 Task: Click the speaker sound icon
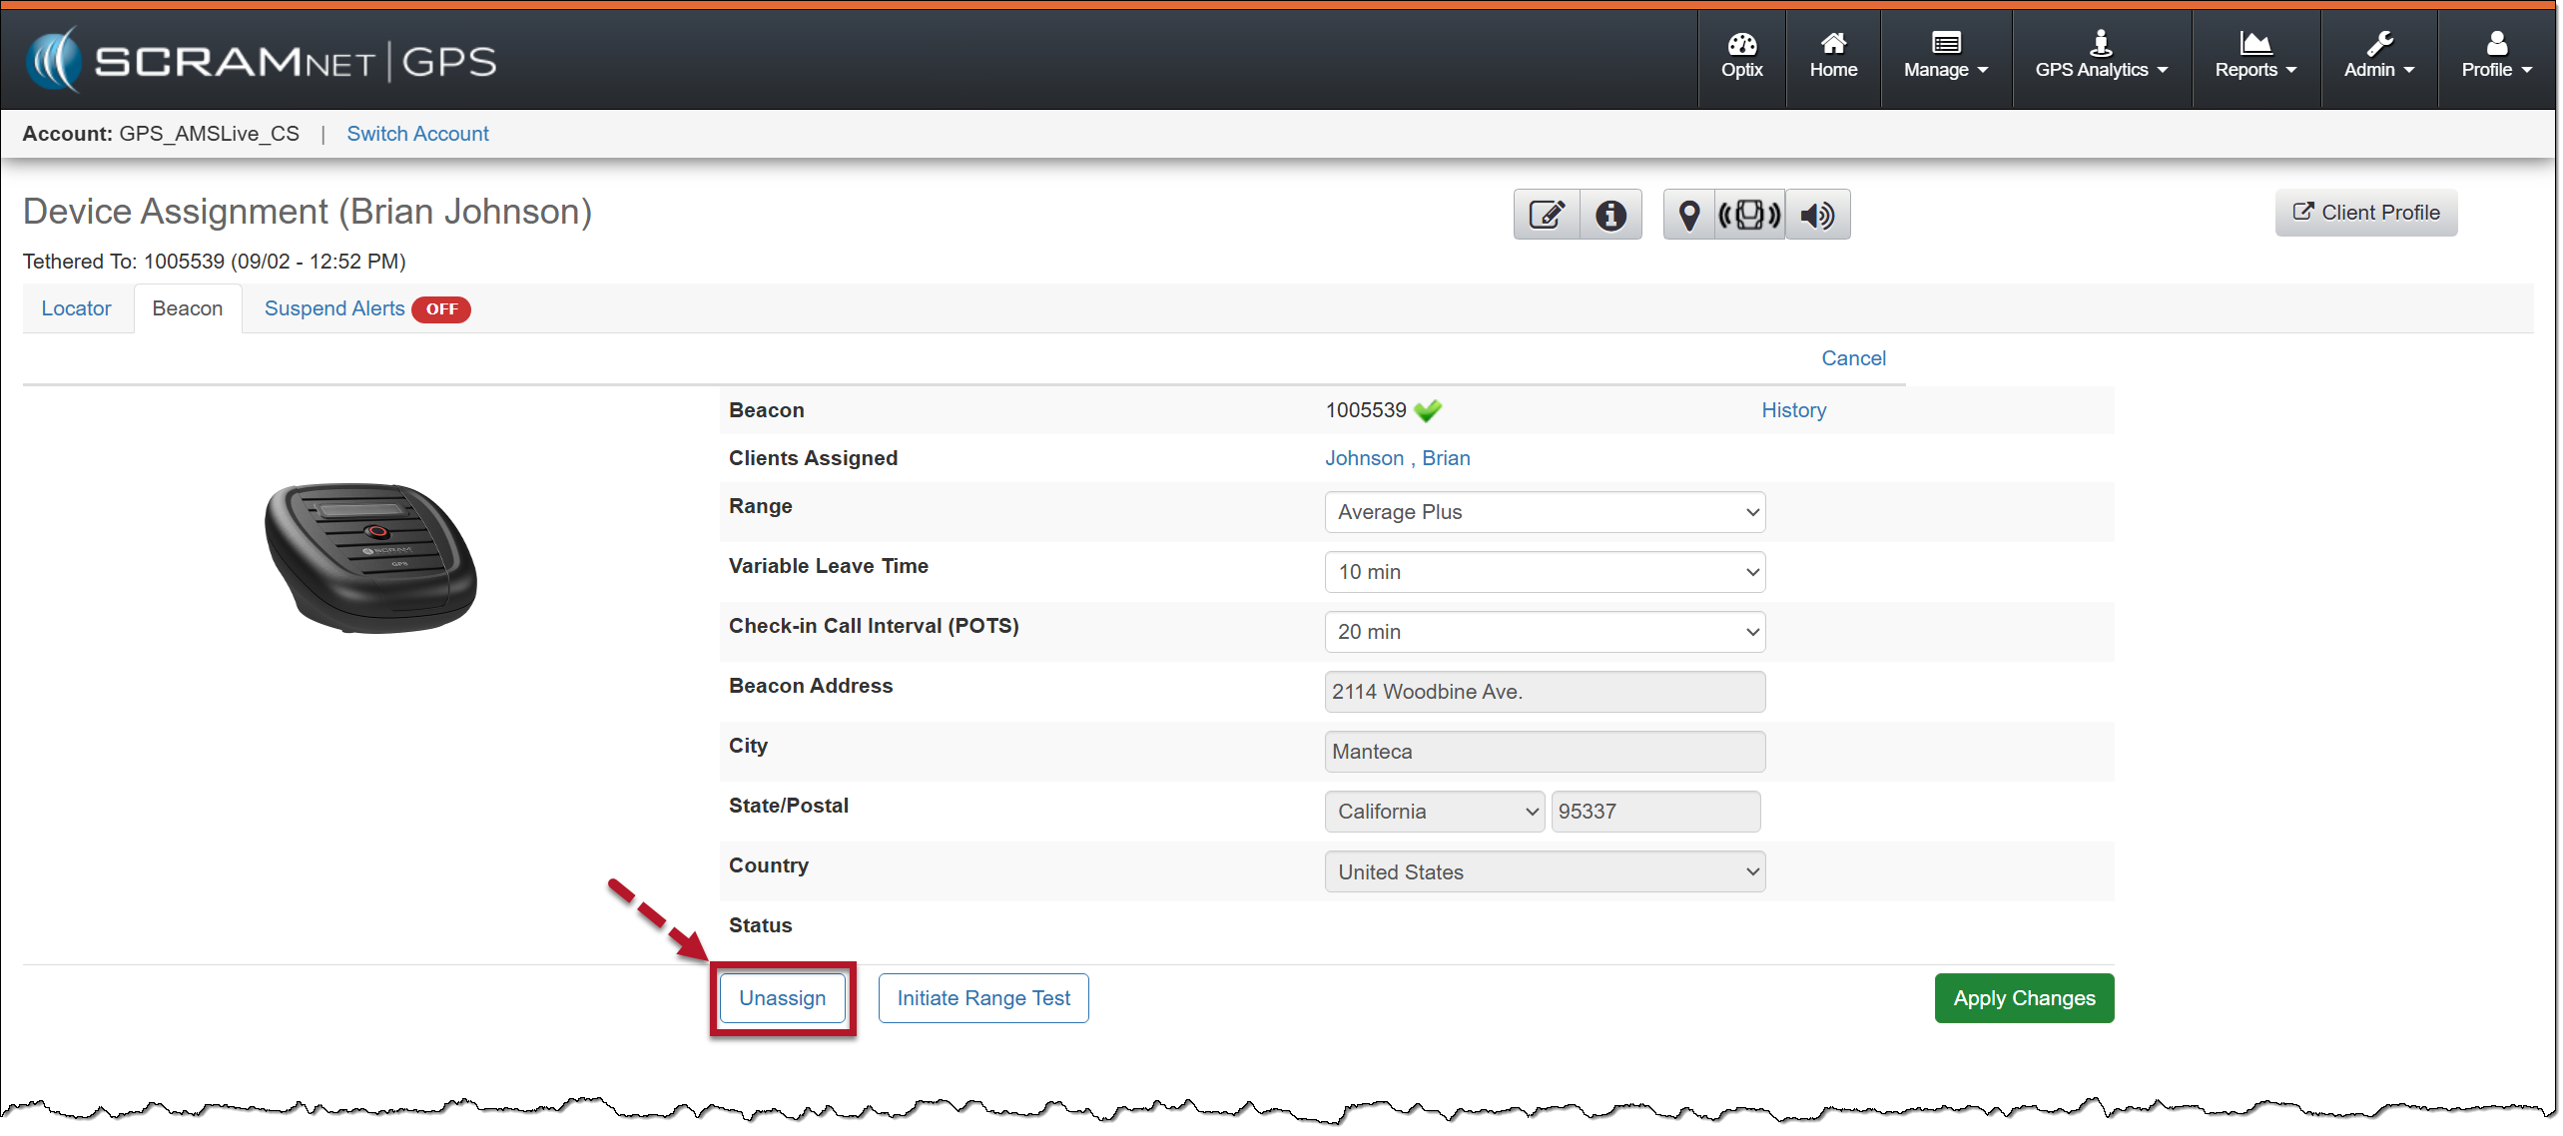(1817, 215)
